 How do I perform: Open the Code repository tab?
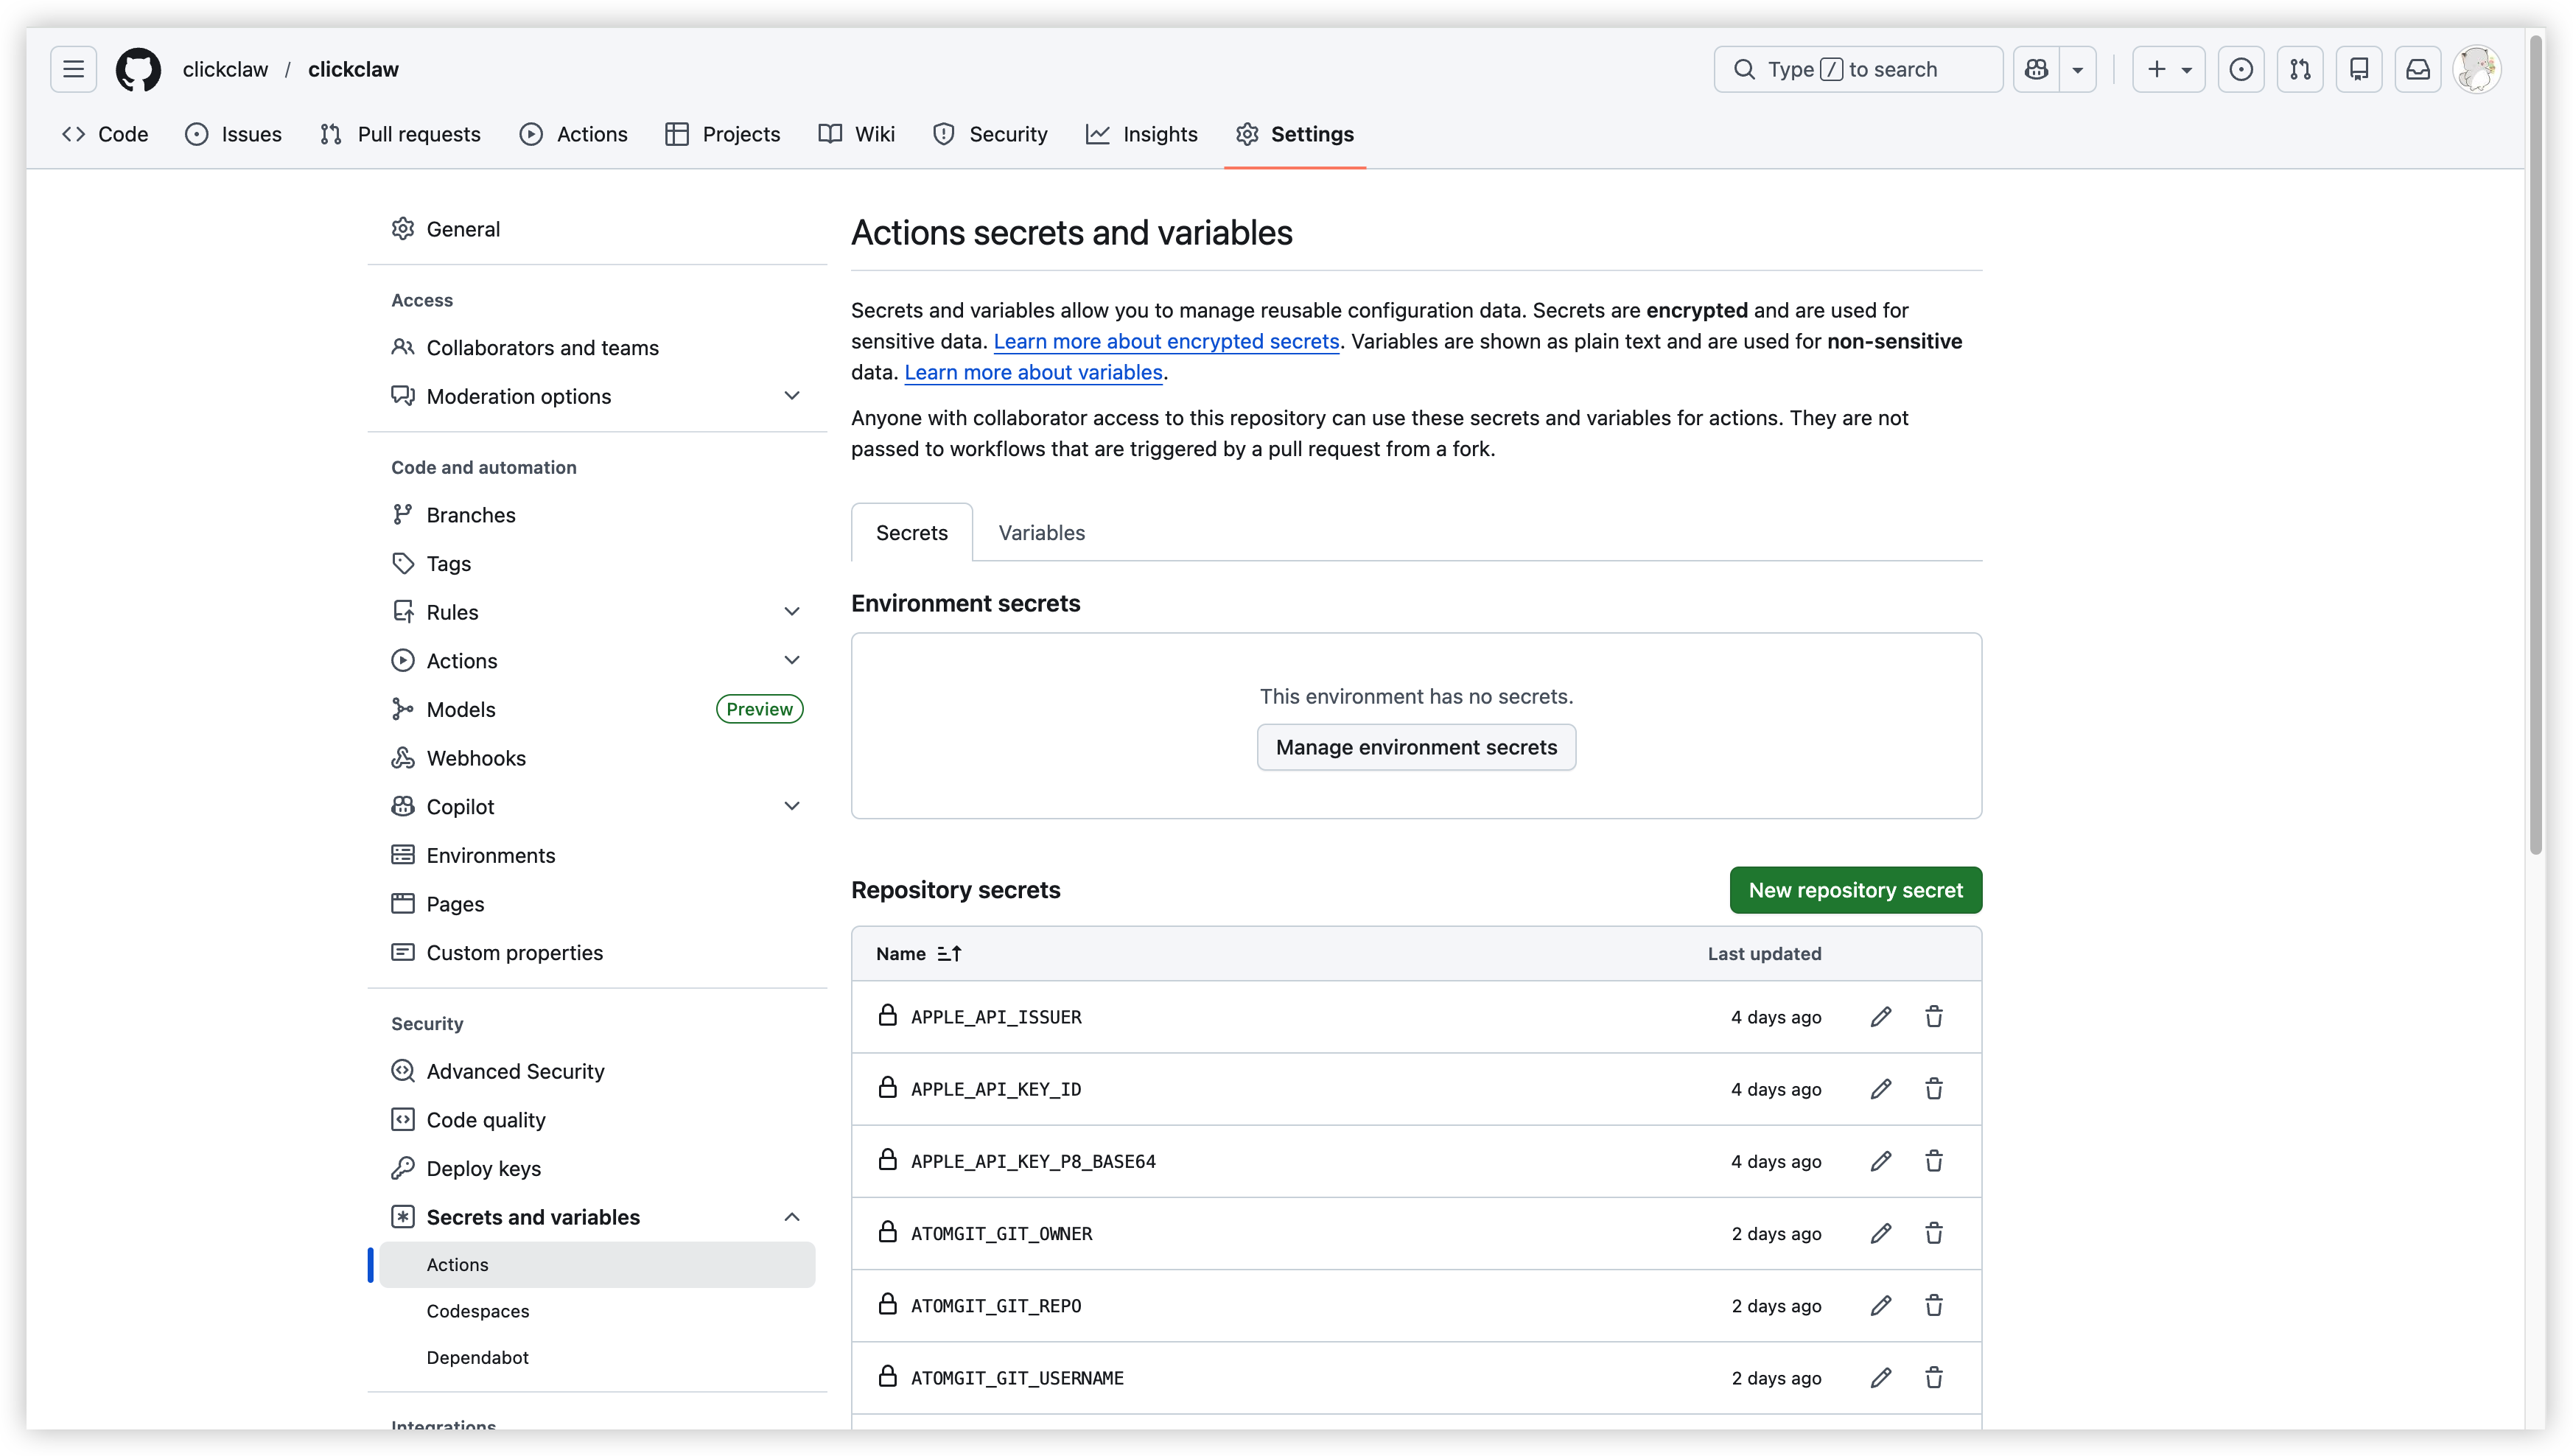tap(105, 134)
